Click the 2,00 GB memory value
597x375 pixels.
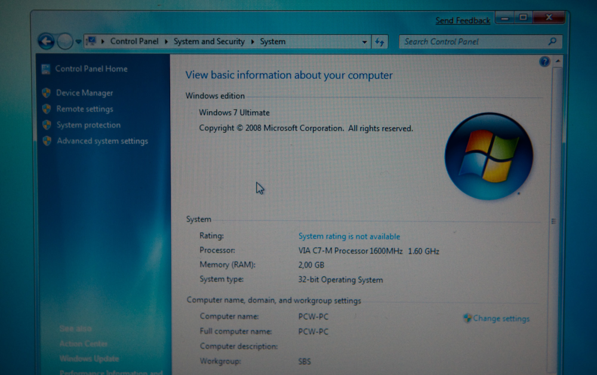[x=311, y=265]
